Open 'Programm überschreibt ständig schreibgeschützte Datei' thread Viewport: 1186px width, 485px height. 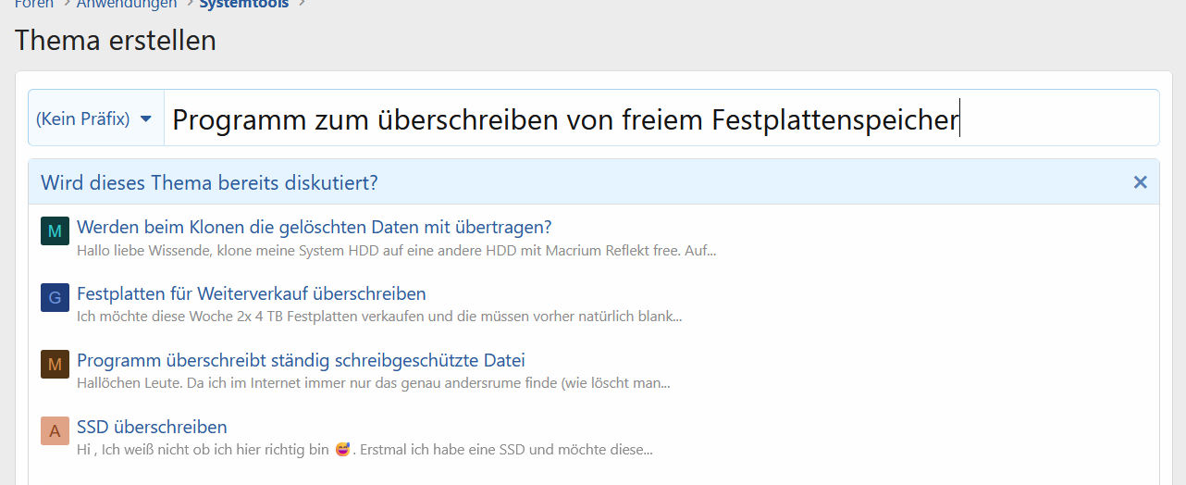tap(301, 360)
